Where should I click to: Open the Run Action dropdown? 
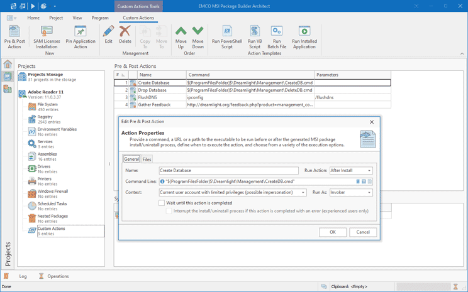(x=369, y=170)
